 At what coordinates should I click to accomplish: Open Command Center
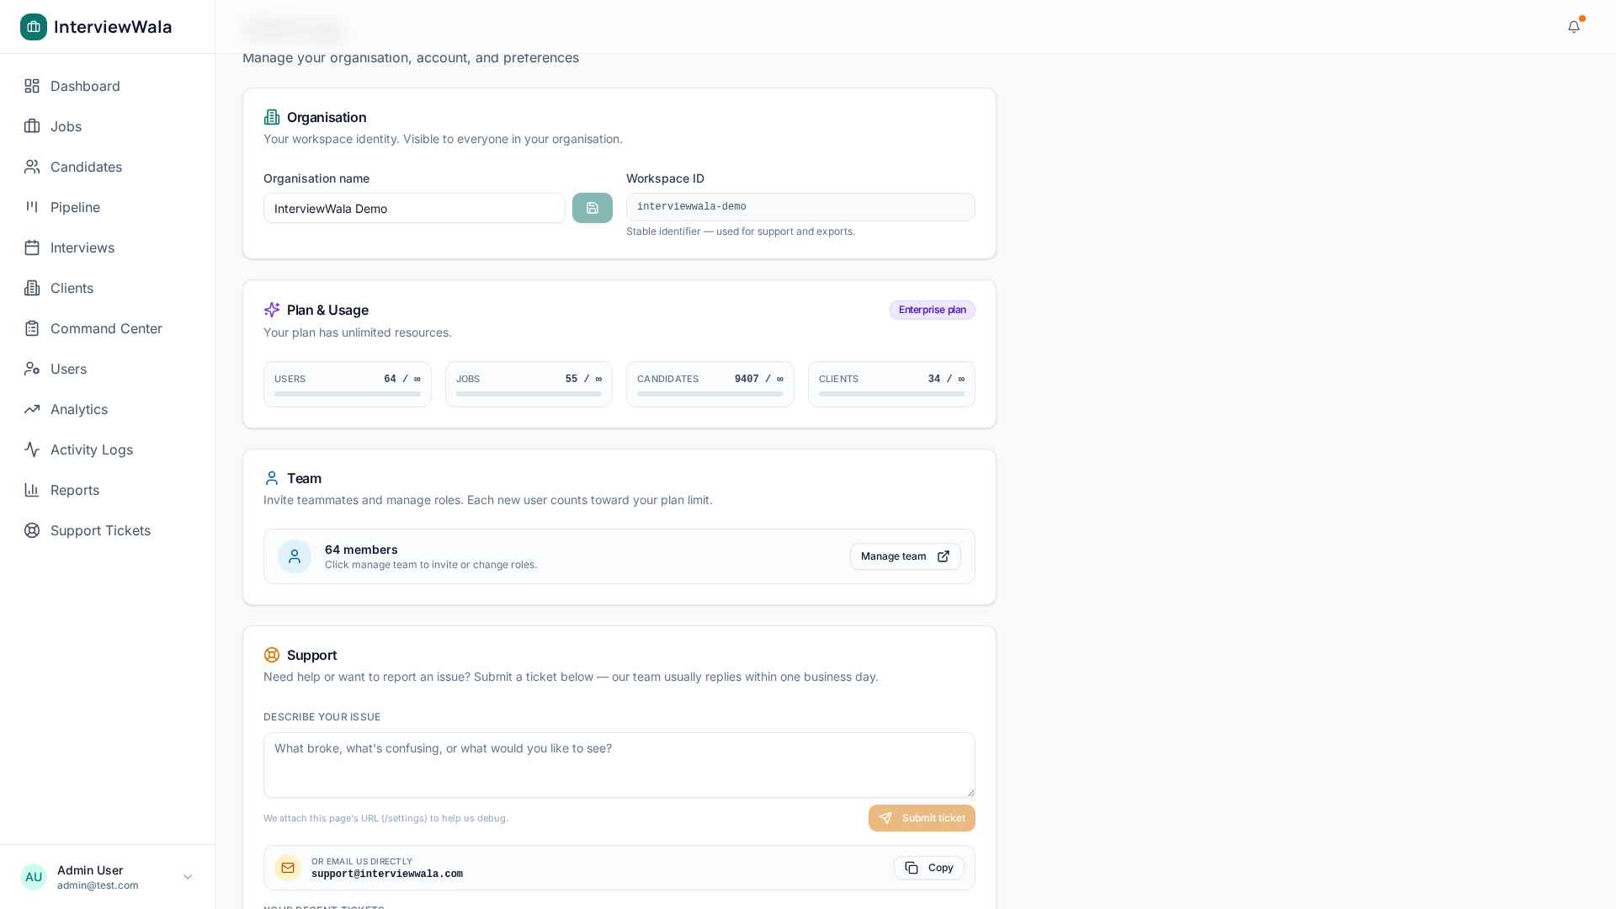108,328
